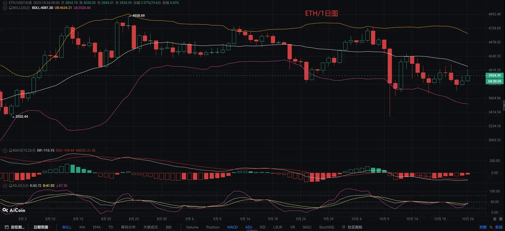Click the community indicators edit icon
Viewport: 505px width, 231px height.
coord(343,227)
